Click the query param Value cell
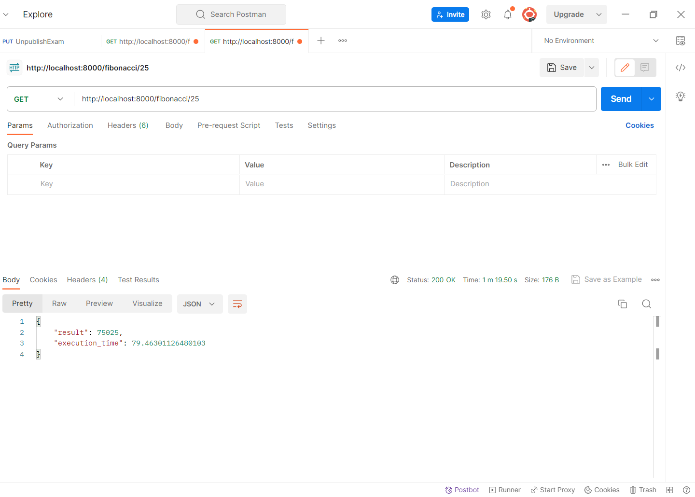Screen dimensions: 695x497 click(342, 184)
